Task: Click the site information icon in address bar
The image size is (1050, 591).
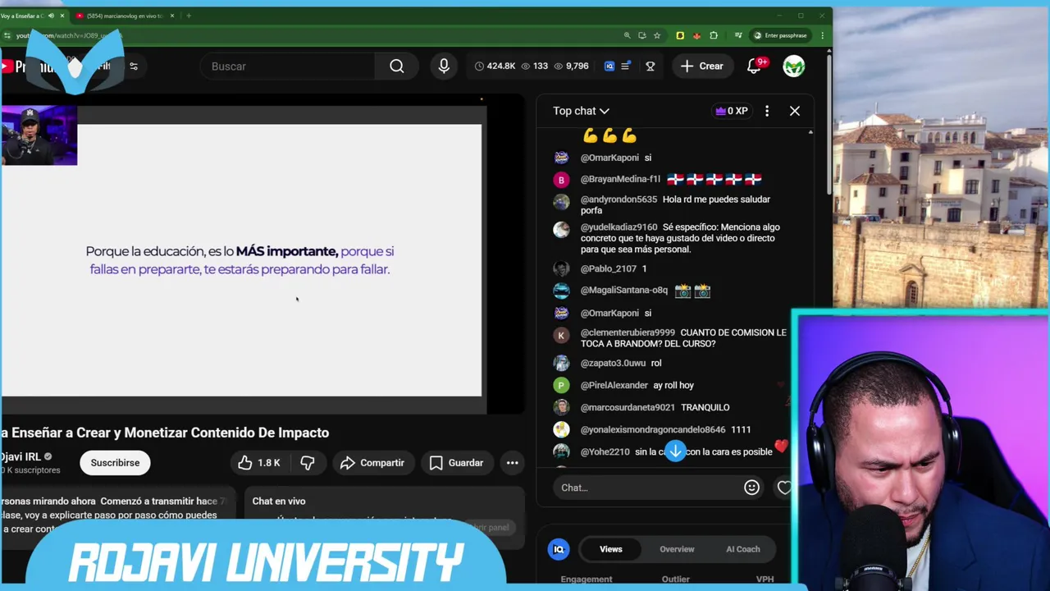Action: click(7, 35)
